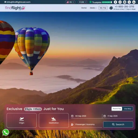The height and width of the screenshot is (138, 138).
Task: Click the airplane takeoff Origin icon
Action: (x=22, y=119)
